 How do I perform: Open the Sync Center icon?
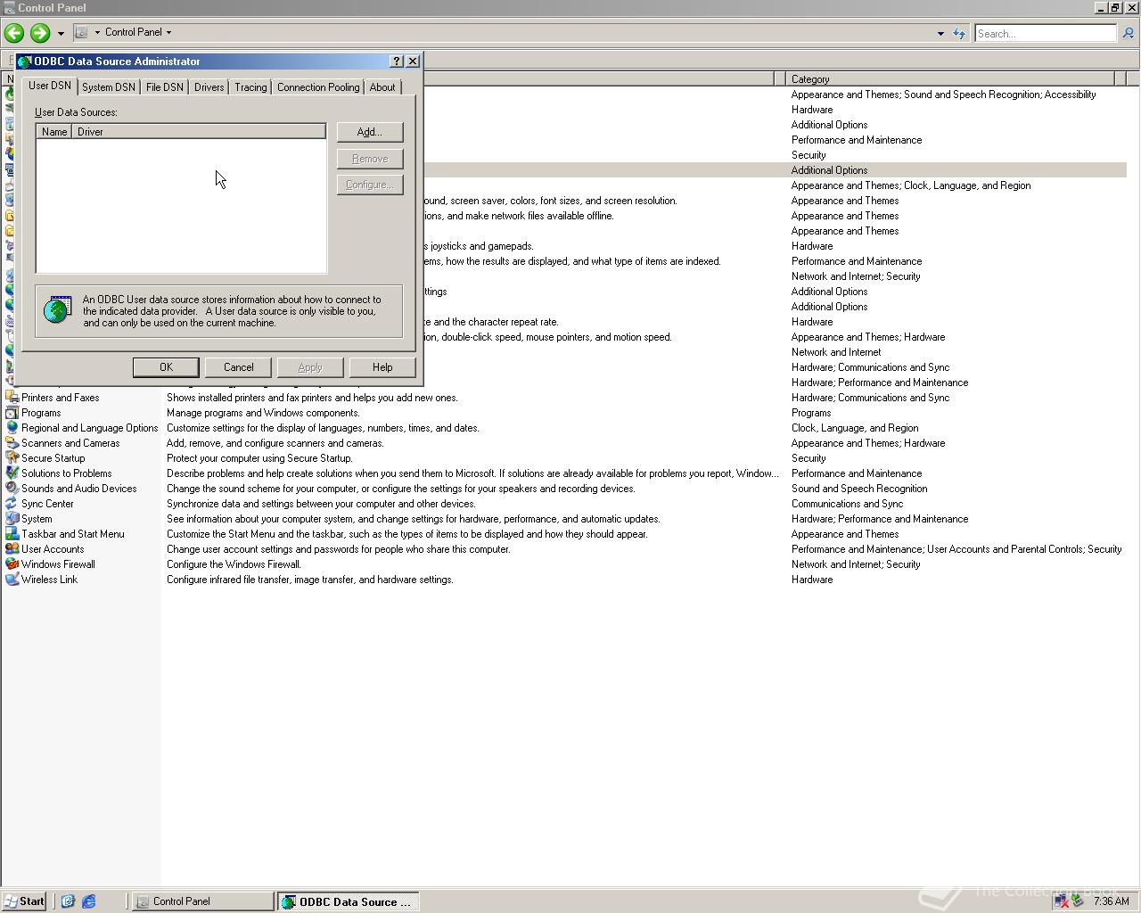12,504
